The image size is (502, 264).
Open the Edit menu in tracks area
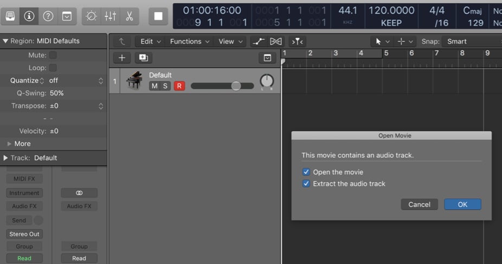[x=151, y=42]
